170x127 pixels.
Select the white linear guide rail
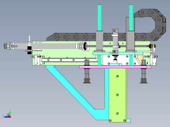coord(69,60)
